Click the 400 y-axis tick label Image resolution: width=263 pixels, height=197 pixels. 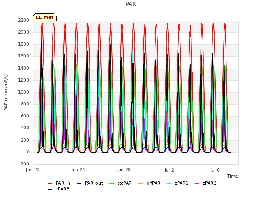25,128
